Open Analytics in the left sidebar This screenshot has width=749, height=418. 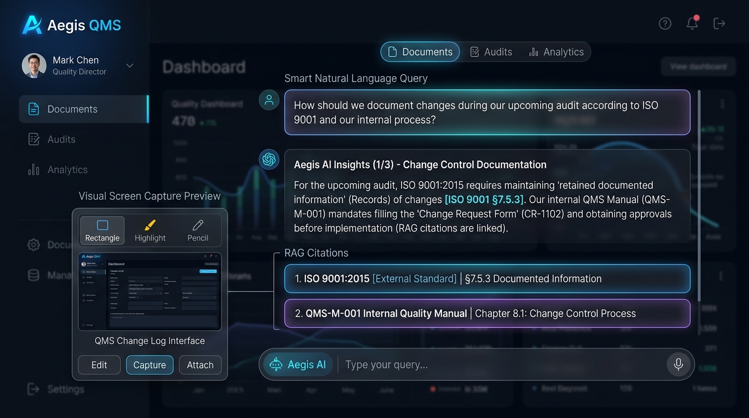58,170
